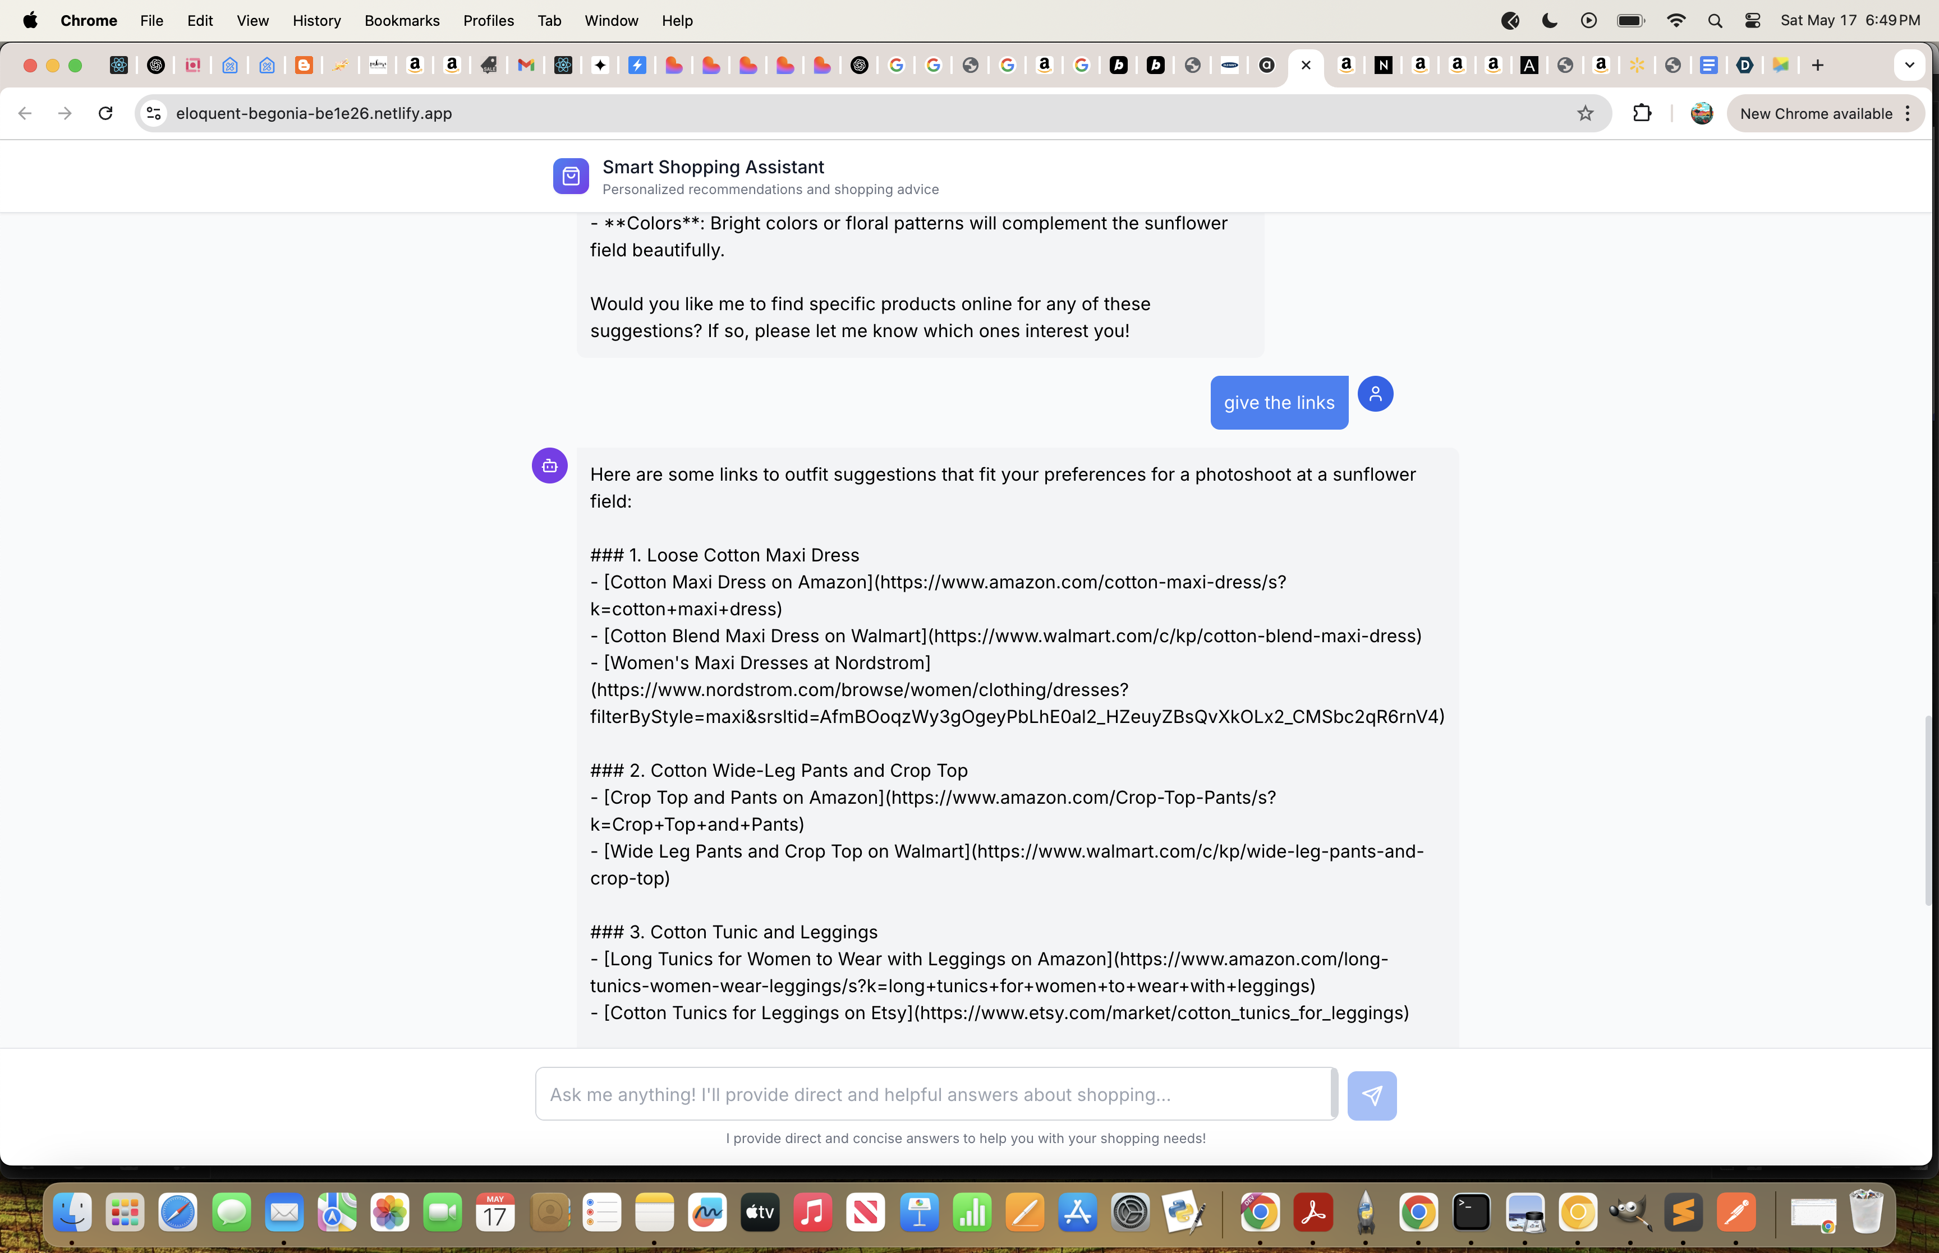Open the Chrome Extensions puzzle icon
1939x1253 pixels.
[x=1642, y=113]
